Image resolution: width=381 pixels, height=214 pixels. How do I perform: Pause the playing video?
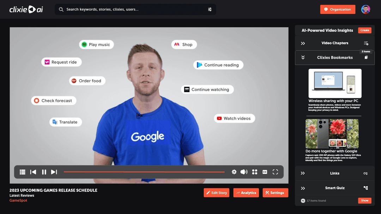(44, 172)
